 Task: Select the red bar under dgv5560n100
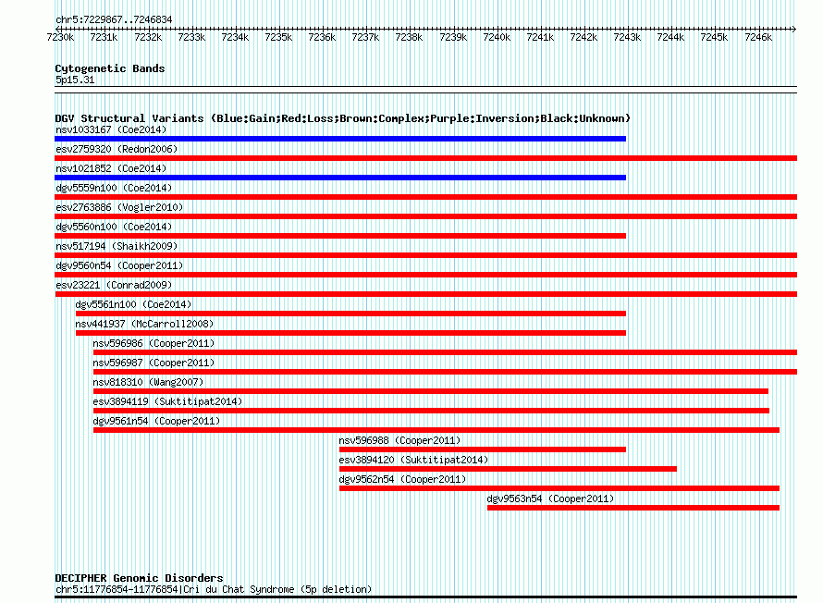340,236
